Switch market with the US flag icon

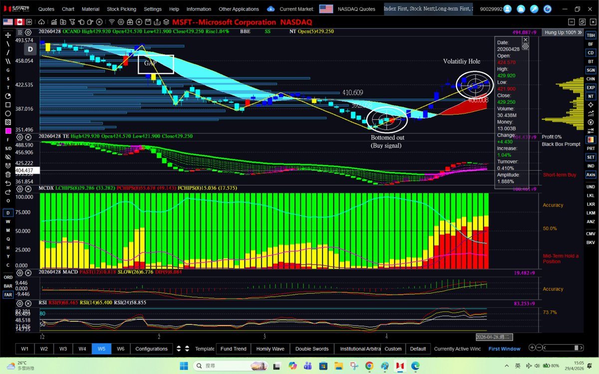8,22
